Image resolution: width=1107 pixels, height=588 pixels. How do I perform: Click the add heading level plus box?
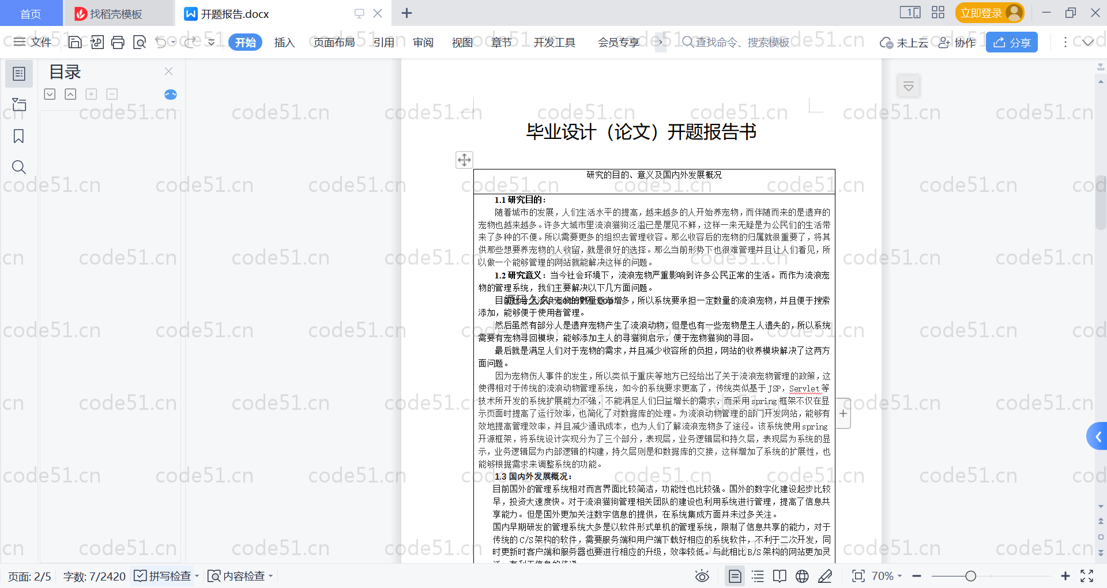point(91,94)
